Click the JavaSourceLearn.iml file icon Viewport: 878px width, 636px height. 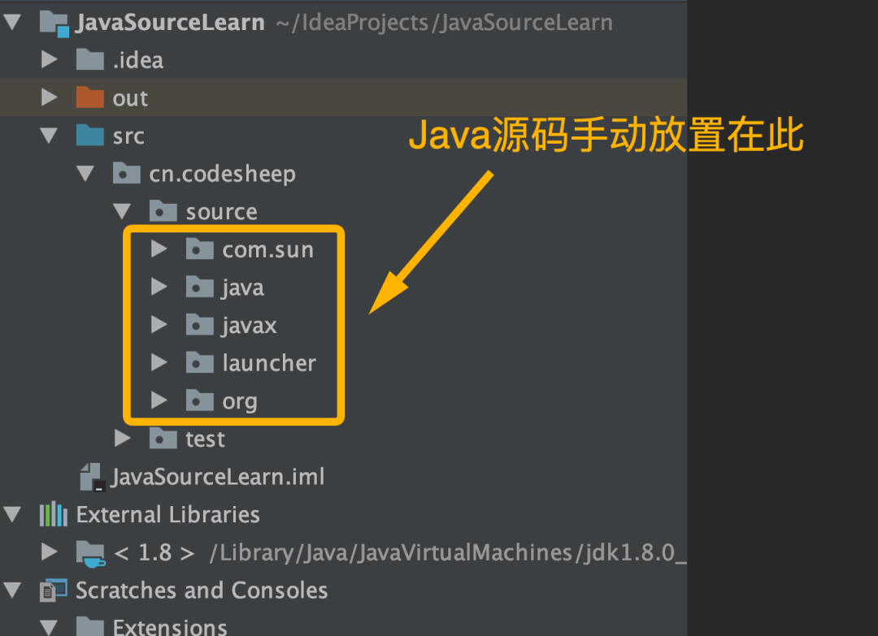91,477
